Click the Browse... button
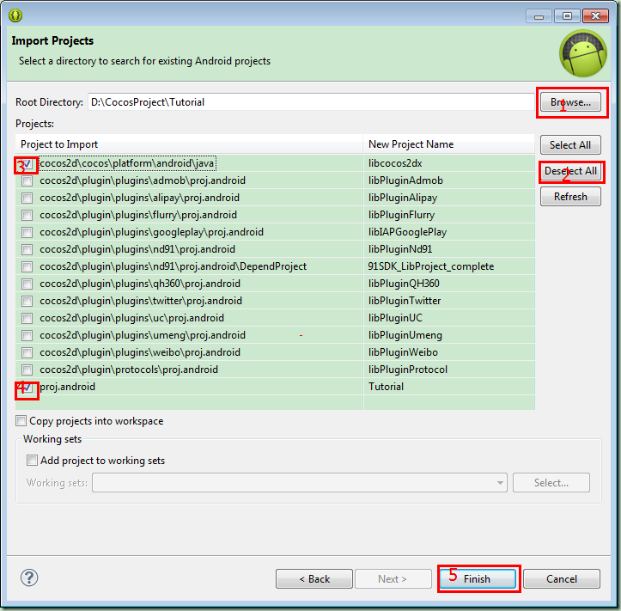621x611 pixels. click(x=570, y=102)
